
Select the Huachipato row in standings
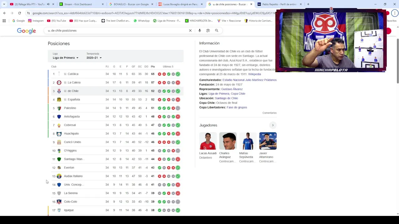click(116, 133)
